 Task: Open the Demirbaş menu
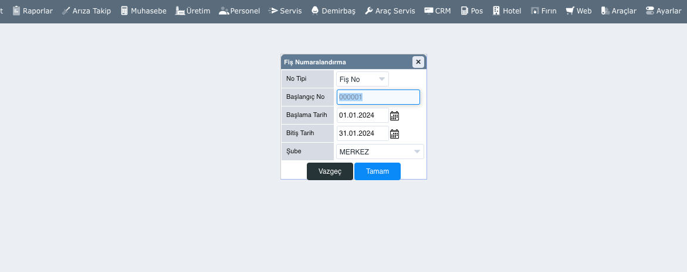(x=333, y=11)
